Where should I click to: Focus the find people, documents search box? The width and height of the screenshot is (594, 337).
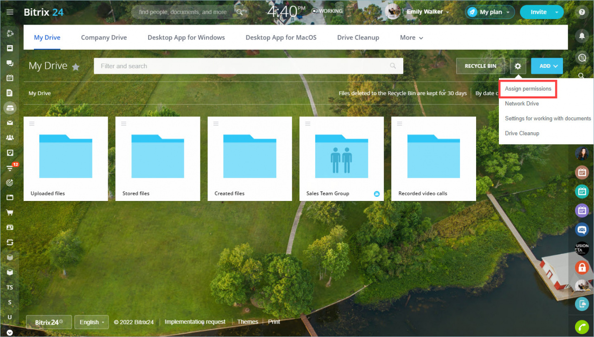click(x=188, y=12)
